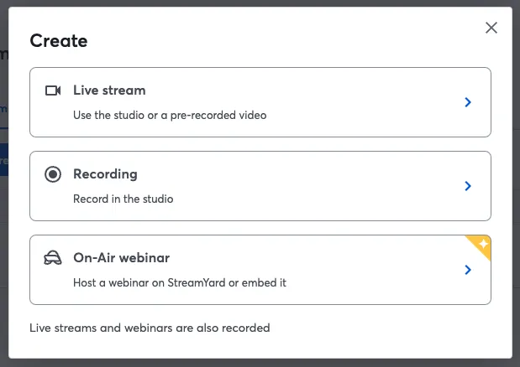520x367 pixels.
Task: Click "Host a webinar on StreamYard" description
Action: [x=180, y=282]
